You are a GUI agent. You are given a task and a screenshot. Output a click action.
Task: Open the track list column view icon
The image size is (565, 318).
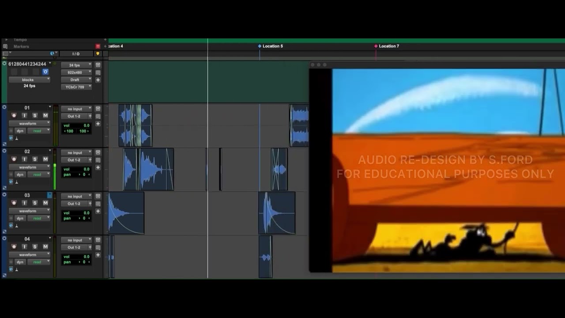5,53
